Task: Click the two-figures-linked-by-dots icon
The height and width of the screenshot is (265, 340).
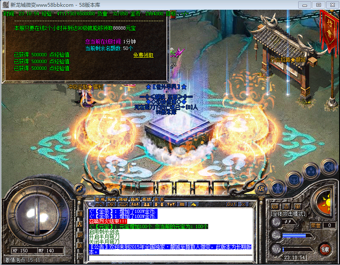Action: click(158, 204)
